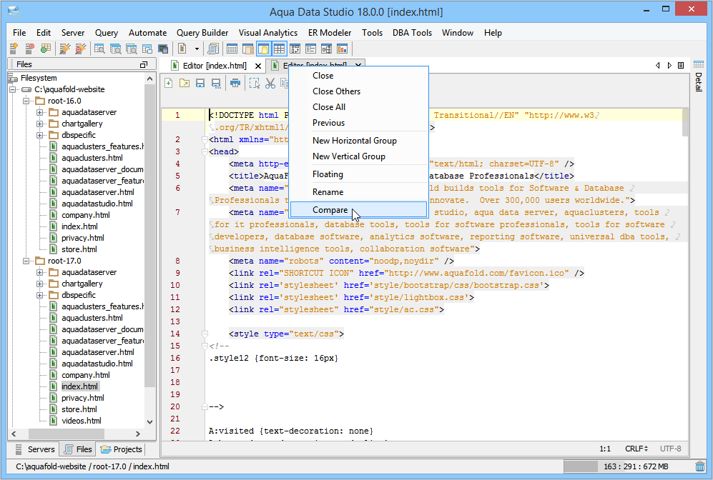The image size is (713, 480).
Task: Click the highlighted yellow database window icon
Action: [263, 49]
